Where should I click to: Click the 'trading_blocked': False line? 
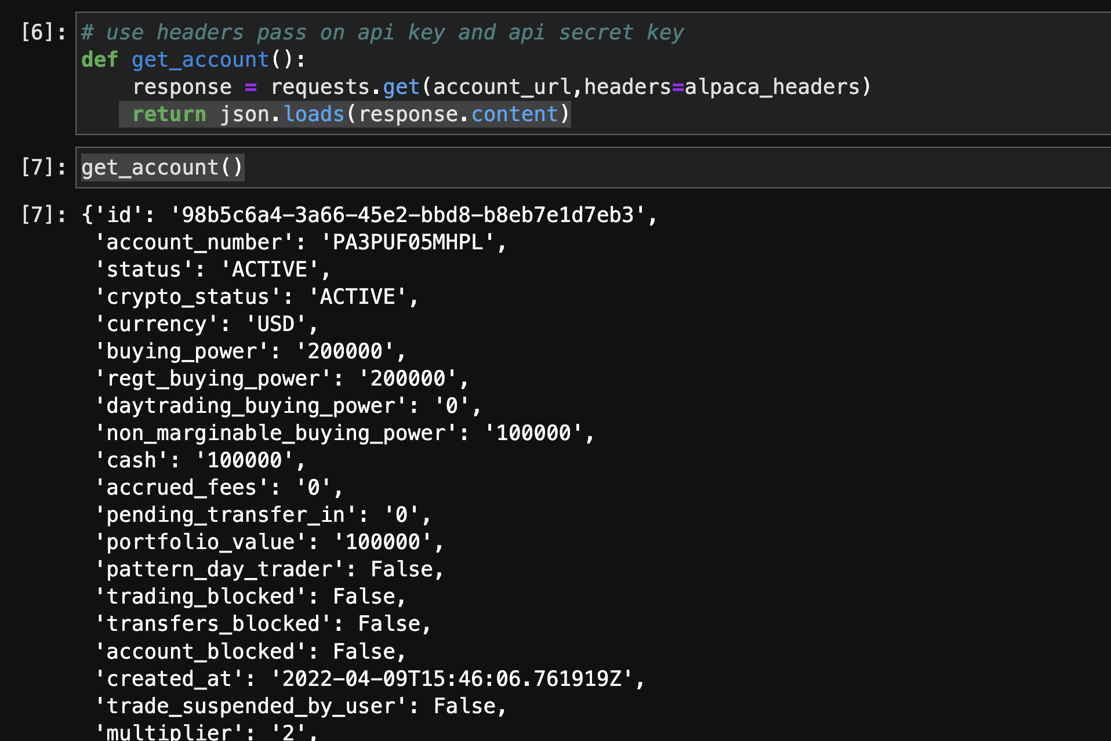250,597
